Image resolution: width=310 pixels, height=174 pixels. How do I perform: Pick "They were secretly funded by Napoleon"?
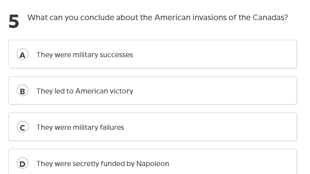point(103,164)
